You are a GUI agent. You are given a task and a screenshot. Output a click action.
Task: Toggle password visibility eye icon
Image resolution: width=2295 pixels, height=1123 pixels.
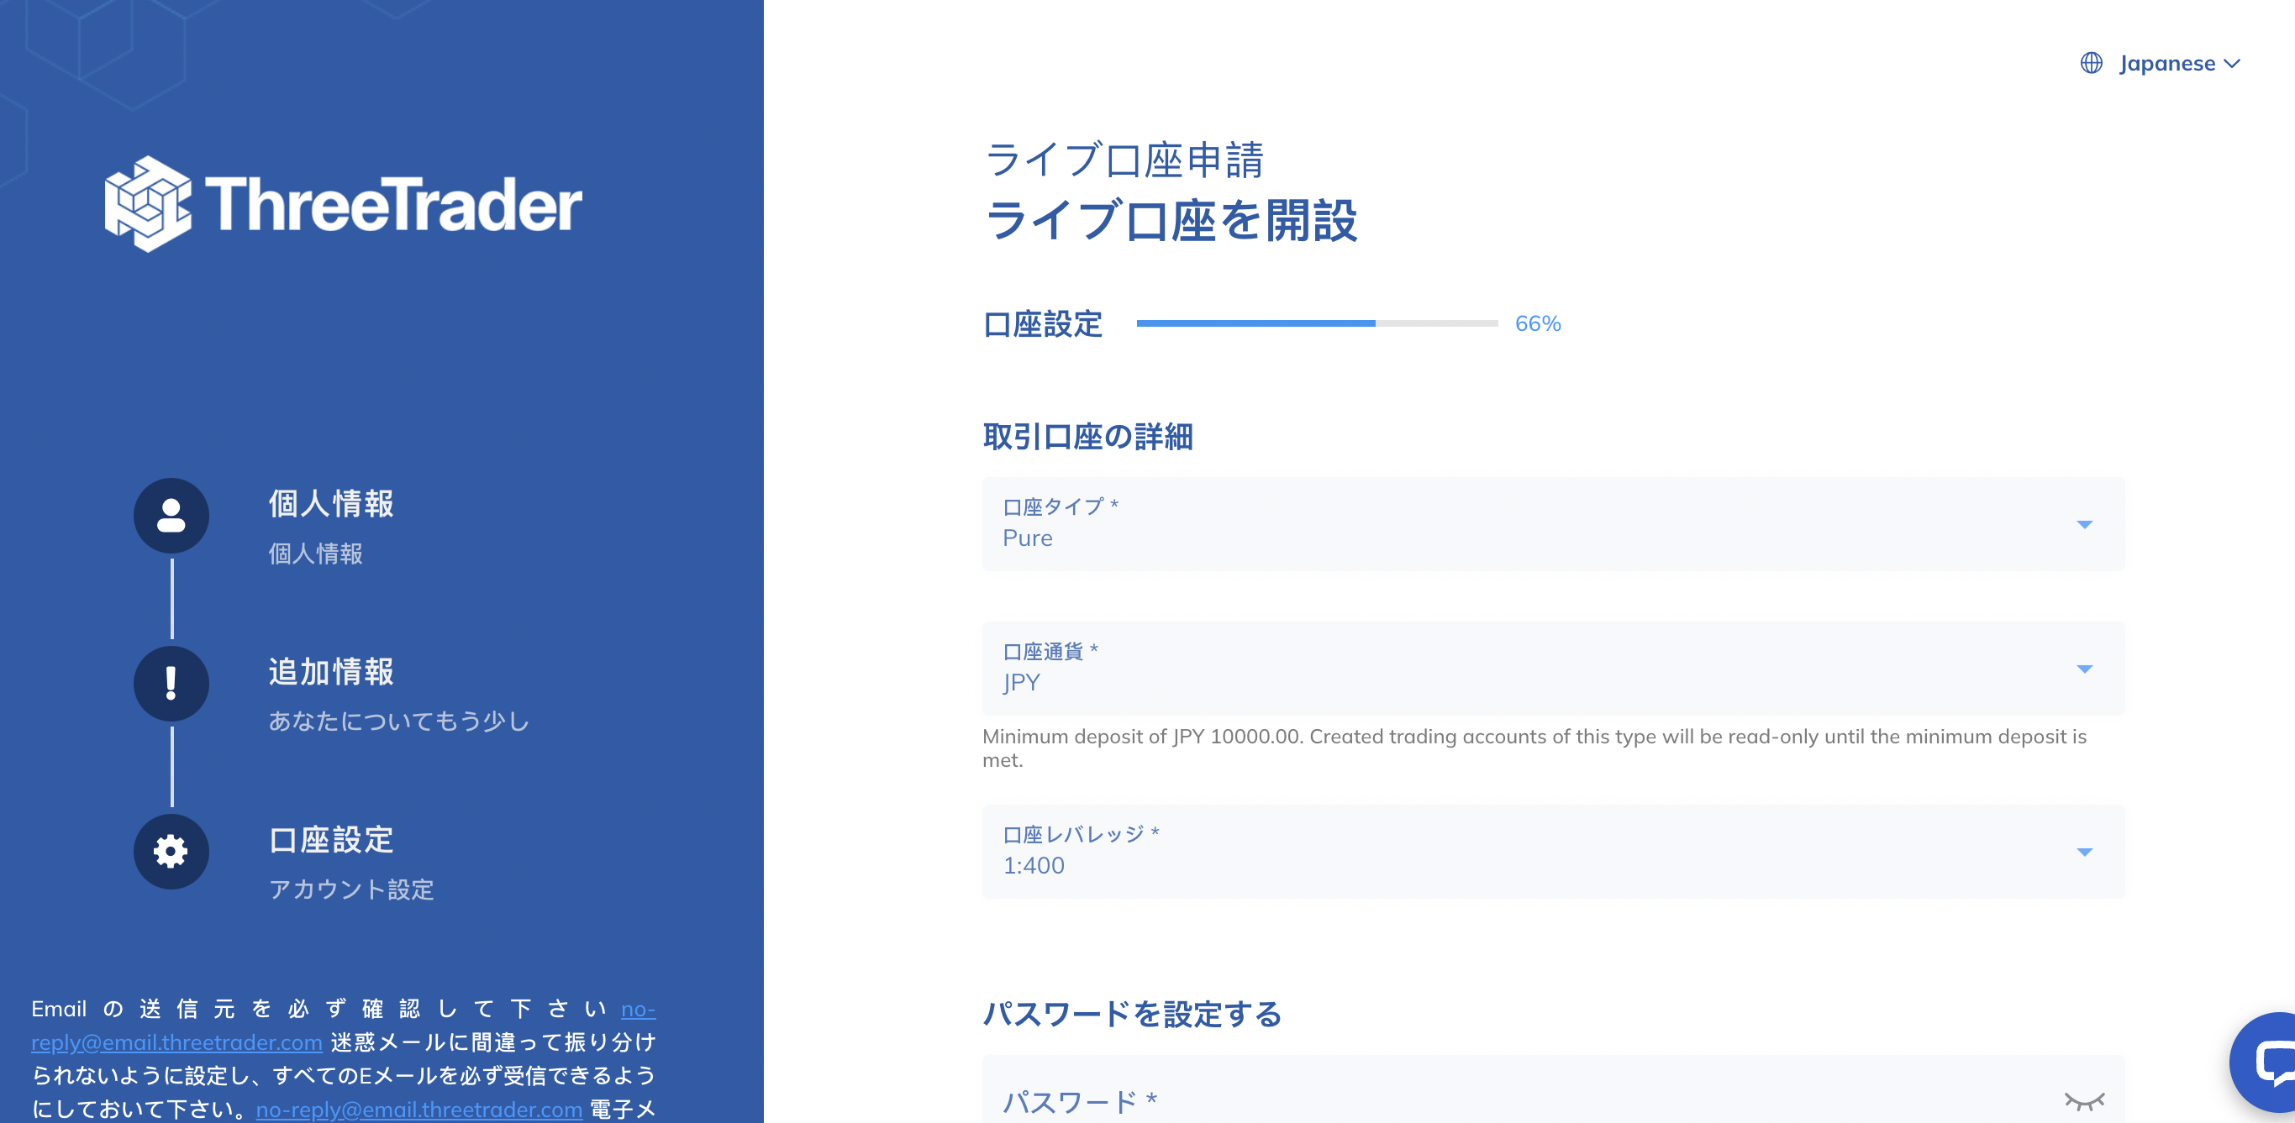tap(2085, 1102)
